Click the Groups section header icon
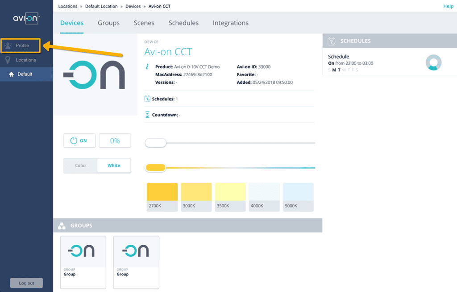The width and height of the screenshot is (457, 292). point(62,226)
